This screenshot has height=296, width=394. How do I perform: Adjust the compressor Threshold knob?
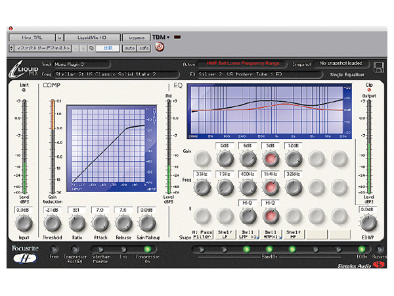click(53, 223)
